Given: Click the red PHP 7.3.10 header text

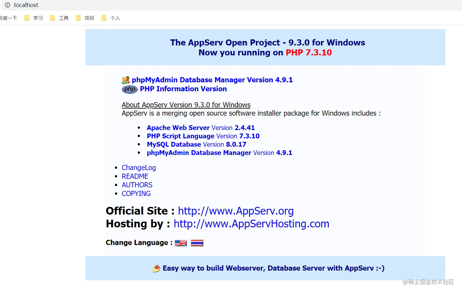Looking at the screenshot, I should pos(309,53).
